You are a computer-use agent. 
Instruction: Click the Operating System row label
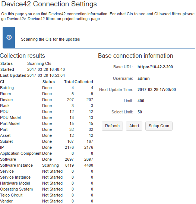pyautogui.click(x=16, y=189)
